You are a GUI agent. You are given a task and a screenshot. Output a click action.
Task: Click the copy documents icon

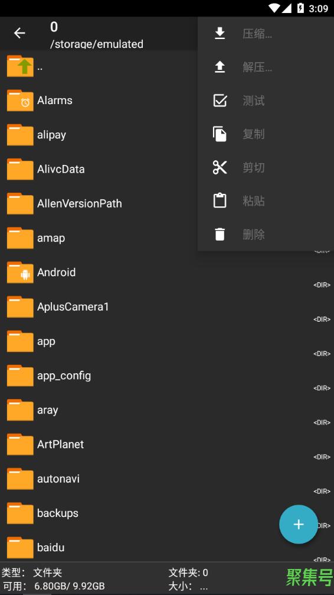point(220,134)
